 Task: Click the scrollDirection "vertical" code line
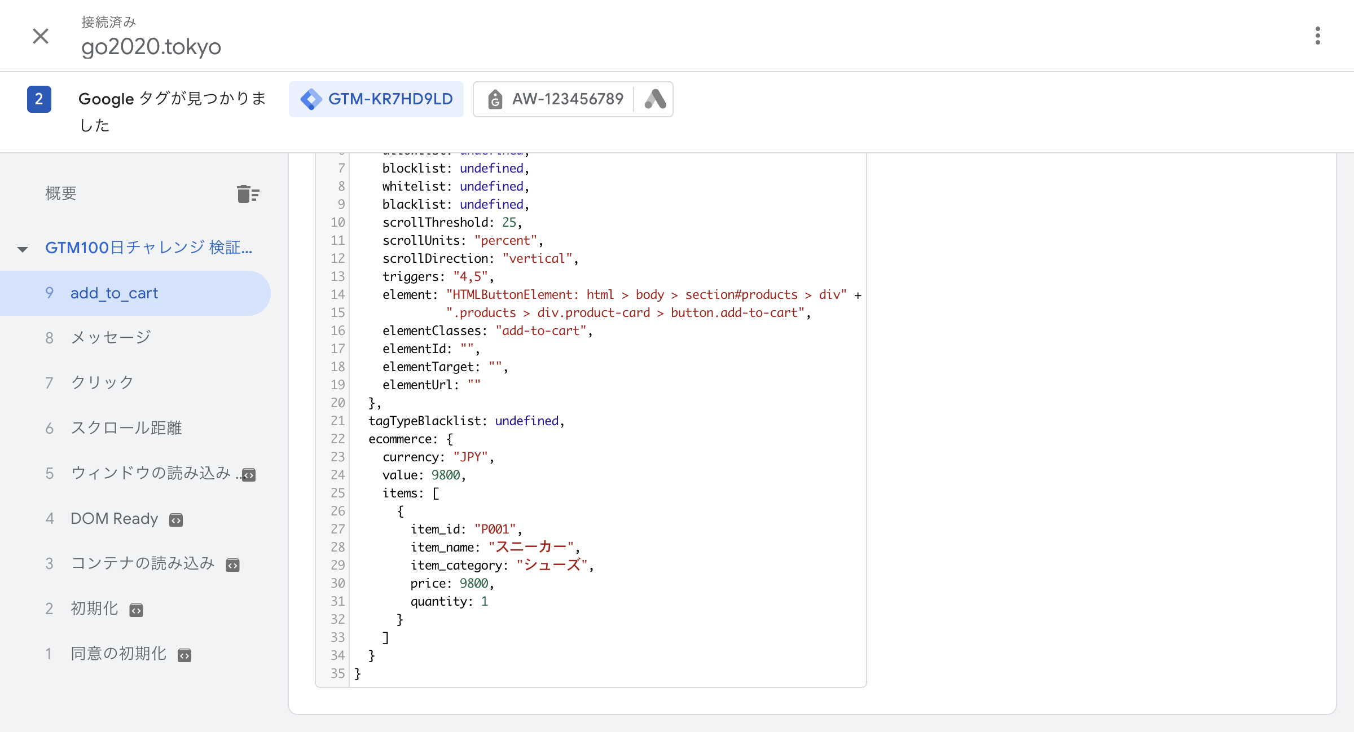480,258
